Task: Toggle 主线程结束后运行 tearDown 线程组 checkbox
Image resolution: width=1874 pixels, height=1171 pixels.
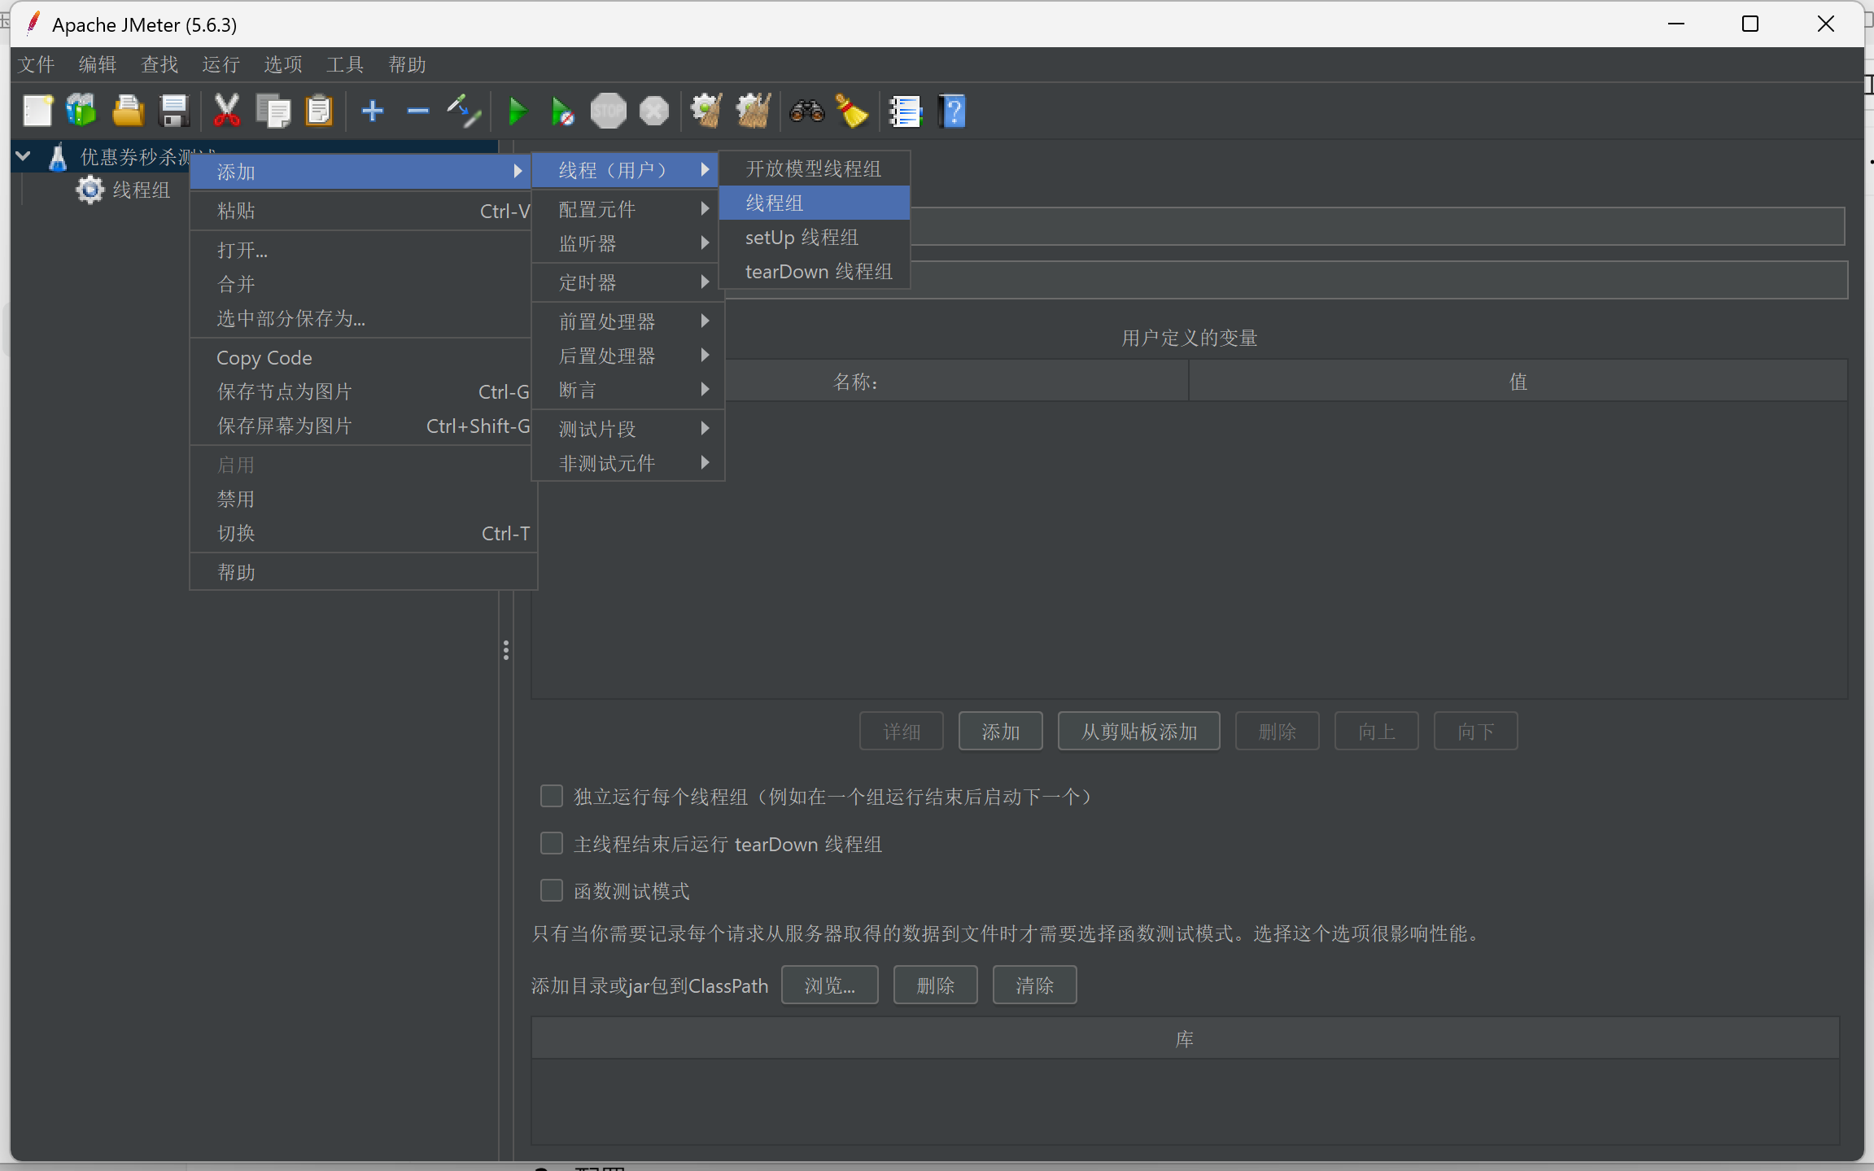Action: click(552, 843)
